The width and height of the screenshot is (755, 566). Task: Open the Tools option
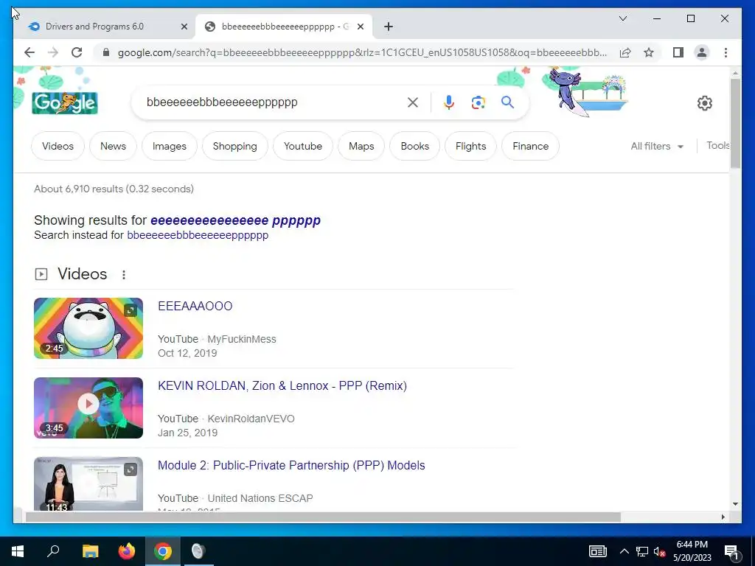(x=717, y=145)
